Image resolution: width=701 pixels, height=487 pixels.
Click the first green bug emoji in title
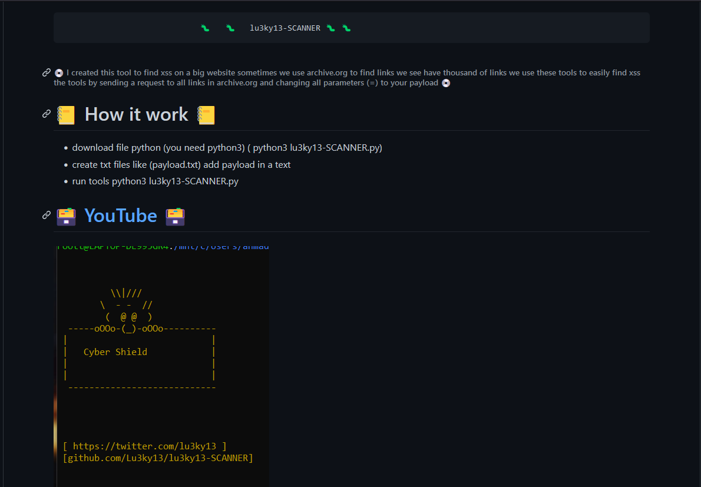tap(205, 28)
